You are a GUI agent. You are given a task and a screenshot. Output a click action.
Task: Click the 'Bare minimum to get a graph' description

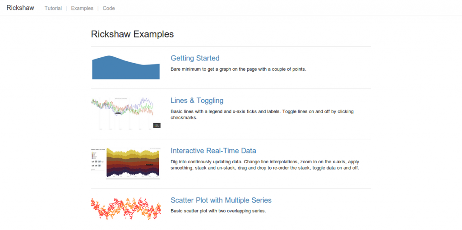pyautogui.click(x=239, y=69)
